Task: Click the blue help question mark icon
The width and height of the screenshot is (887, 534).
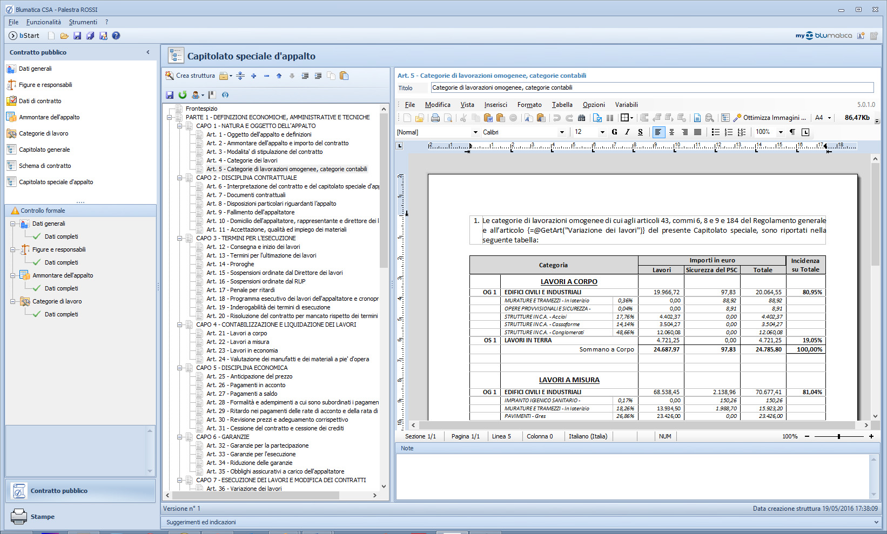Action: pyautogui.click(x=116, y=36)
